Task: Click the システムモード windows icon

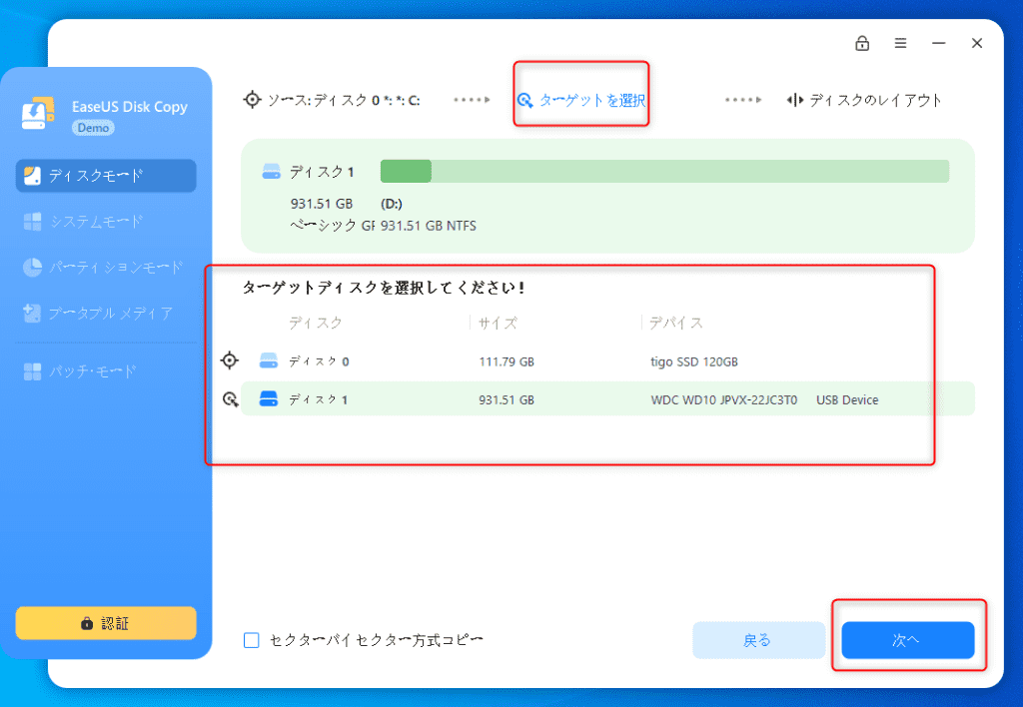Action: (x=32, y=222)
